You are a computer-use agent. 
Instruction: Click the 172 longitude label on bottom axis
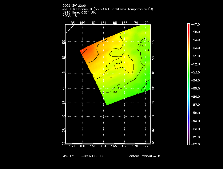pos(145,147)
